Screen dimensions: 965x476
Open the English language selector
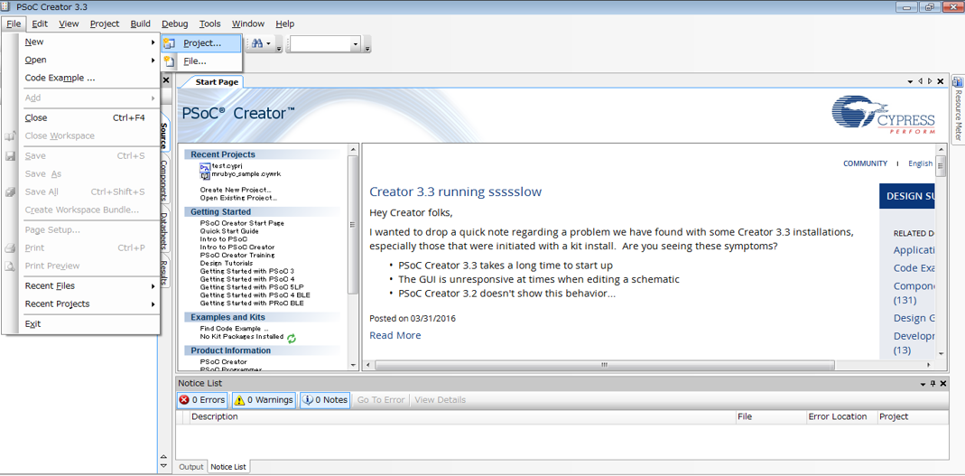tap(920, 163)
